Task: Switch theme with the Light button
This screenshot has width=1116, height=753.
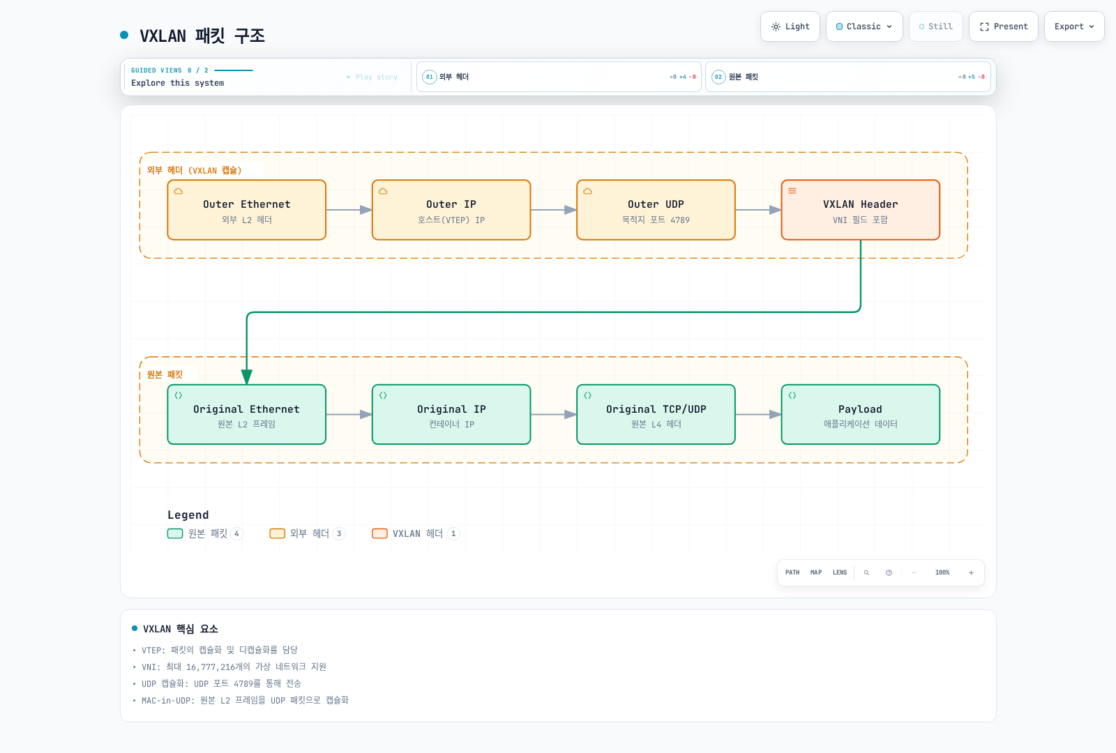Action: point(790,26)
